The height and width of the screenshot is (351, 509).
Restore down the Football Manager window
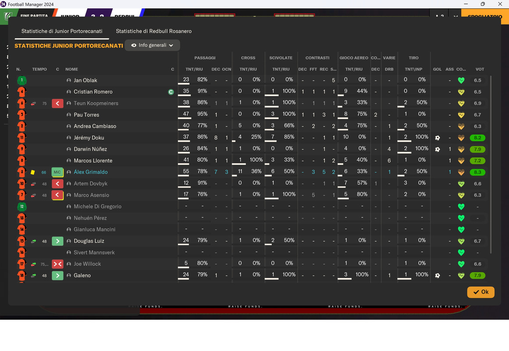point(483,4)
